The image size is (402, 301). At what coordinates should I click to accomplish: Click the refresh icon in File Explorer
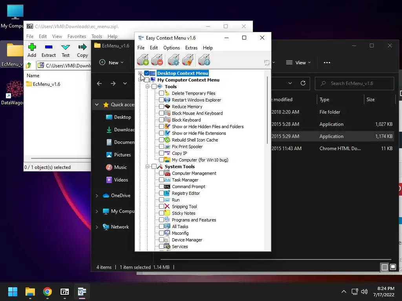[x=303, y=83]
